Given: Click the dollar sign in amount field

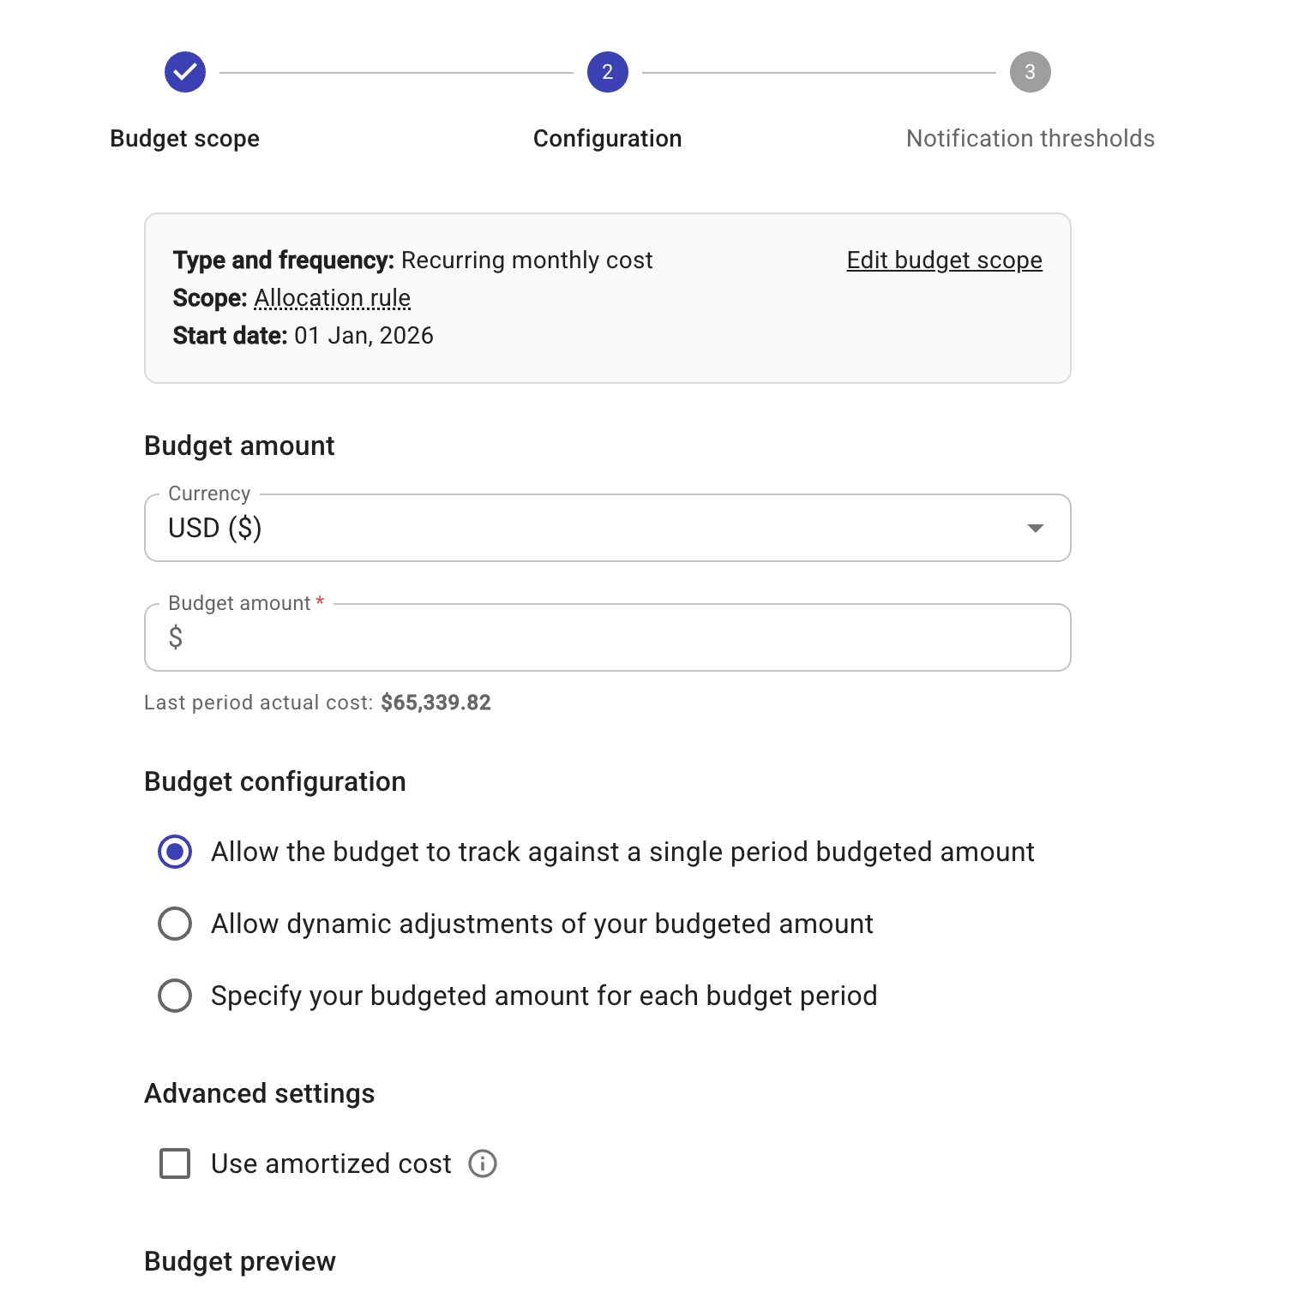Looking at the screenshot, I should (x=176, y=637).
